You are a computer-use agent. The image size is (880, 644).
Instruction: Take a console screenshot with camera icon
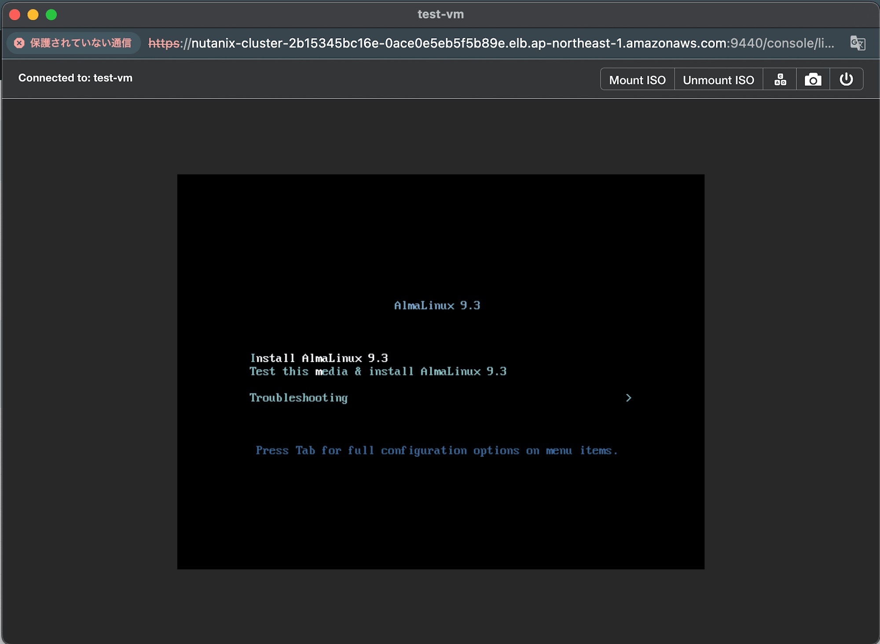point(813,80)
